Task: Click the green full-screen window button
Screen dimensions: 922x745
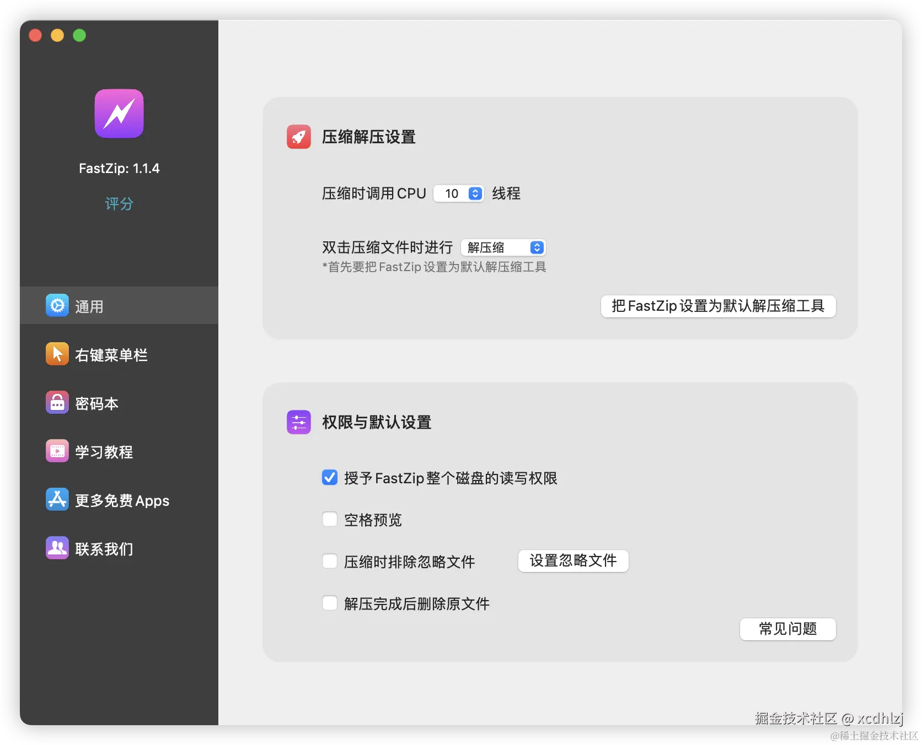Action: tap(79, 35)
